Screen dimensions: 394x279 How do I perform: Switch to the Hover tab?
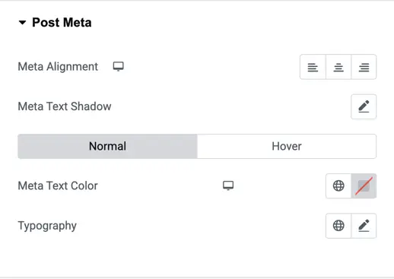[x=287, y=146]
